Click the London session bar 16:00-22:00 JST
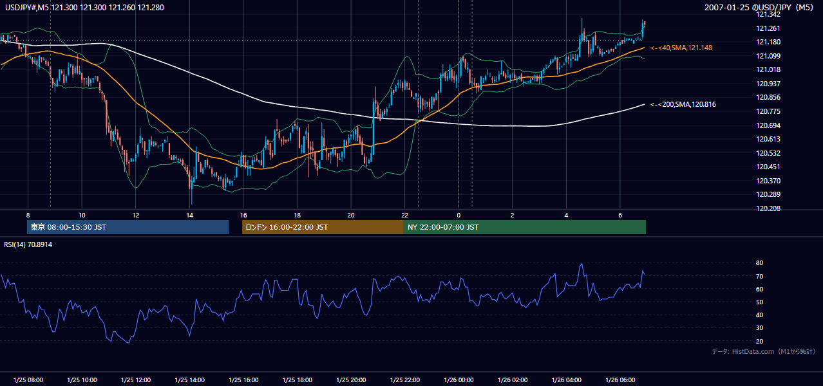 (323, 227)
